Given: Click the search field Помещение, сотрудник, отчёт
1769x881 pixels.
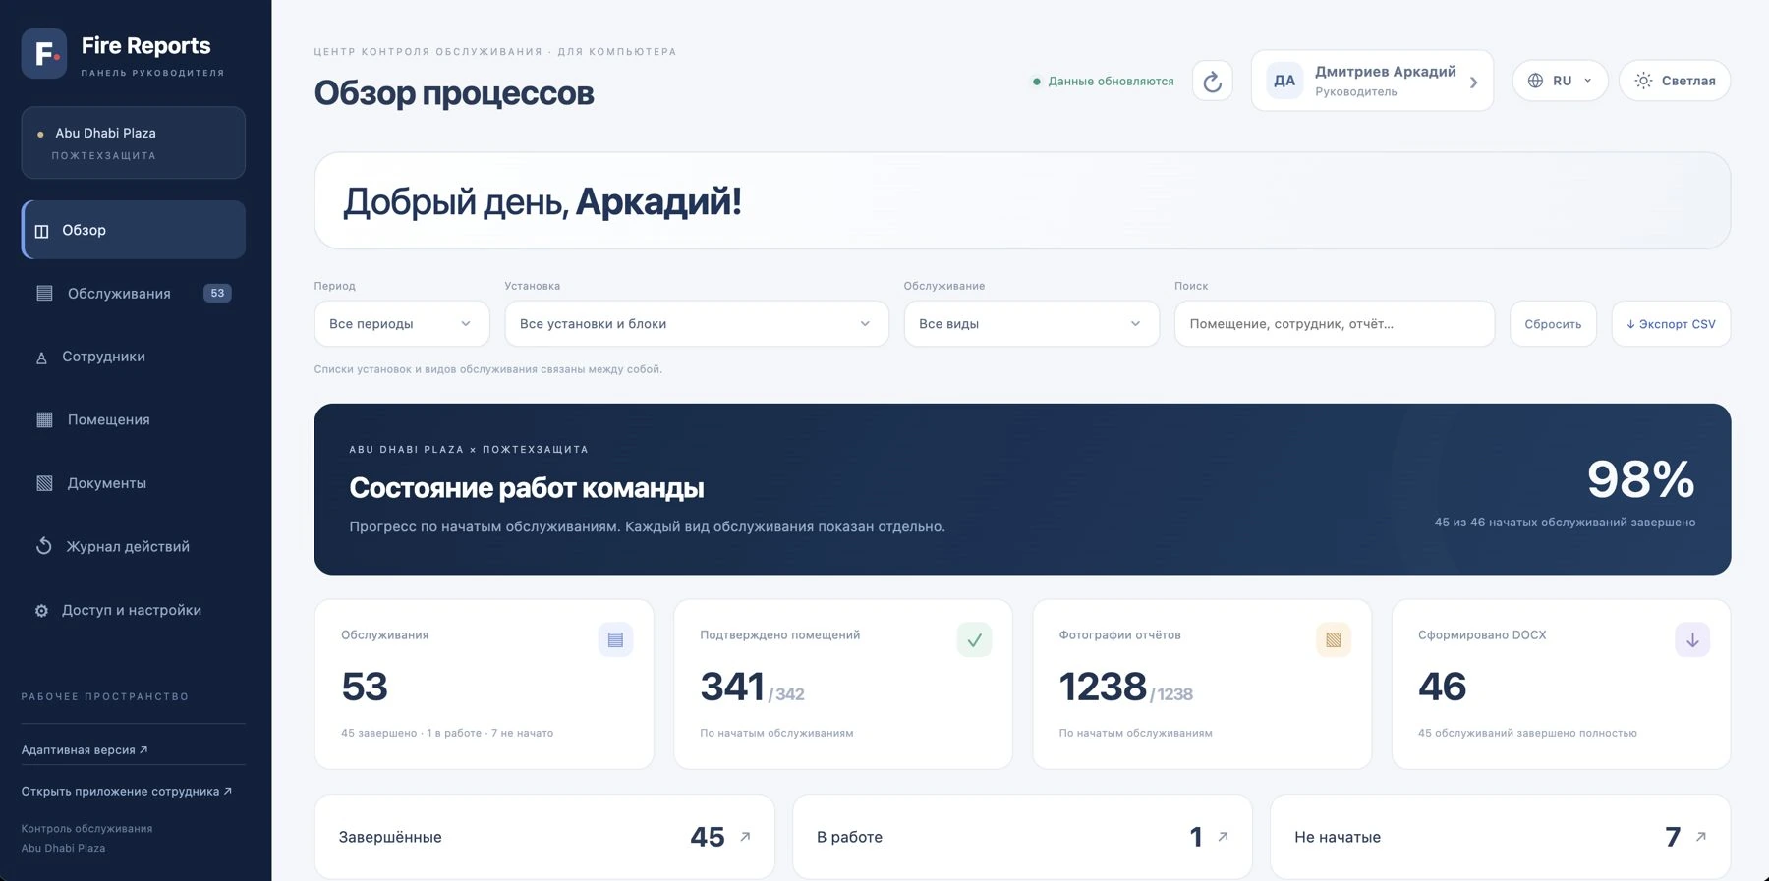Looking at the screenshot, I should click(x=1335, y=323).
